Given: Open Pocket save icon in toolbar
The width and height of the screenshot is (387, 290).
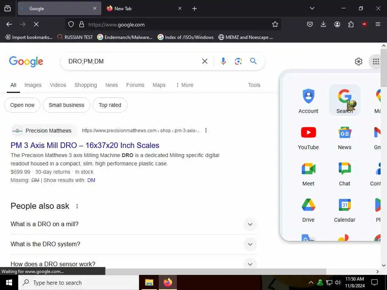Looking at the screenshot, I should tap(310, 24).
